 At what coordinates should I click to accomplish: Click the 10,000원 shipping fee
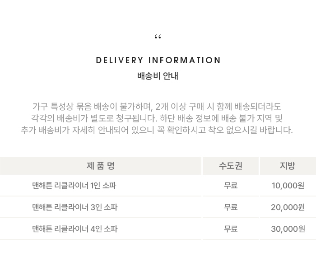[x=288, y=186]
